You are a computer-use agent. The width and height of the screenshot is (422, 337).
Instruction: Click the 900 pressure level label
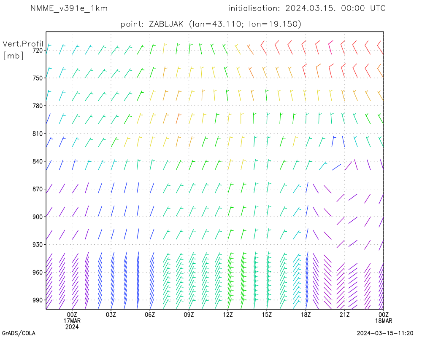coord(38,217)
